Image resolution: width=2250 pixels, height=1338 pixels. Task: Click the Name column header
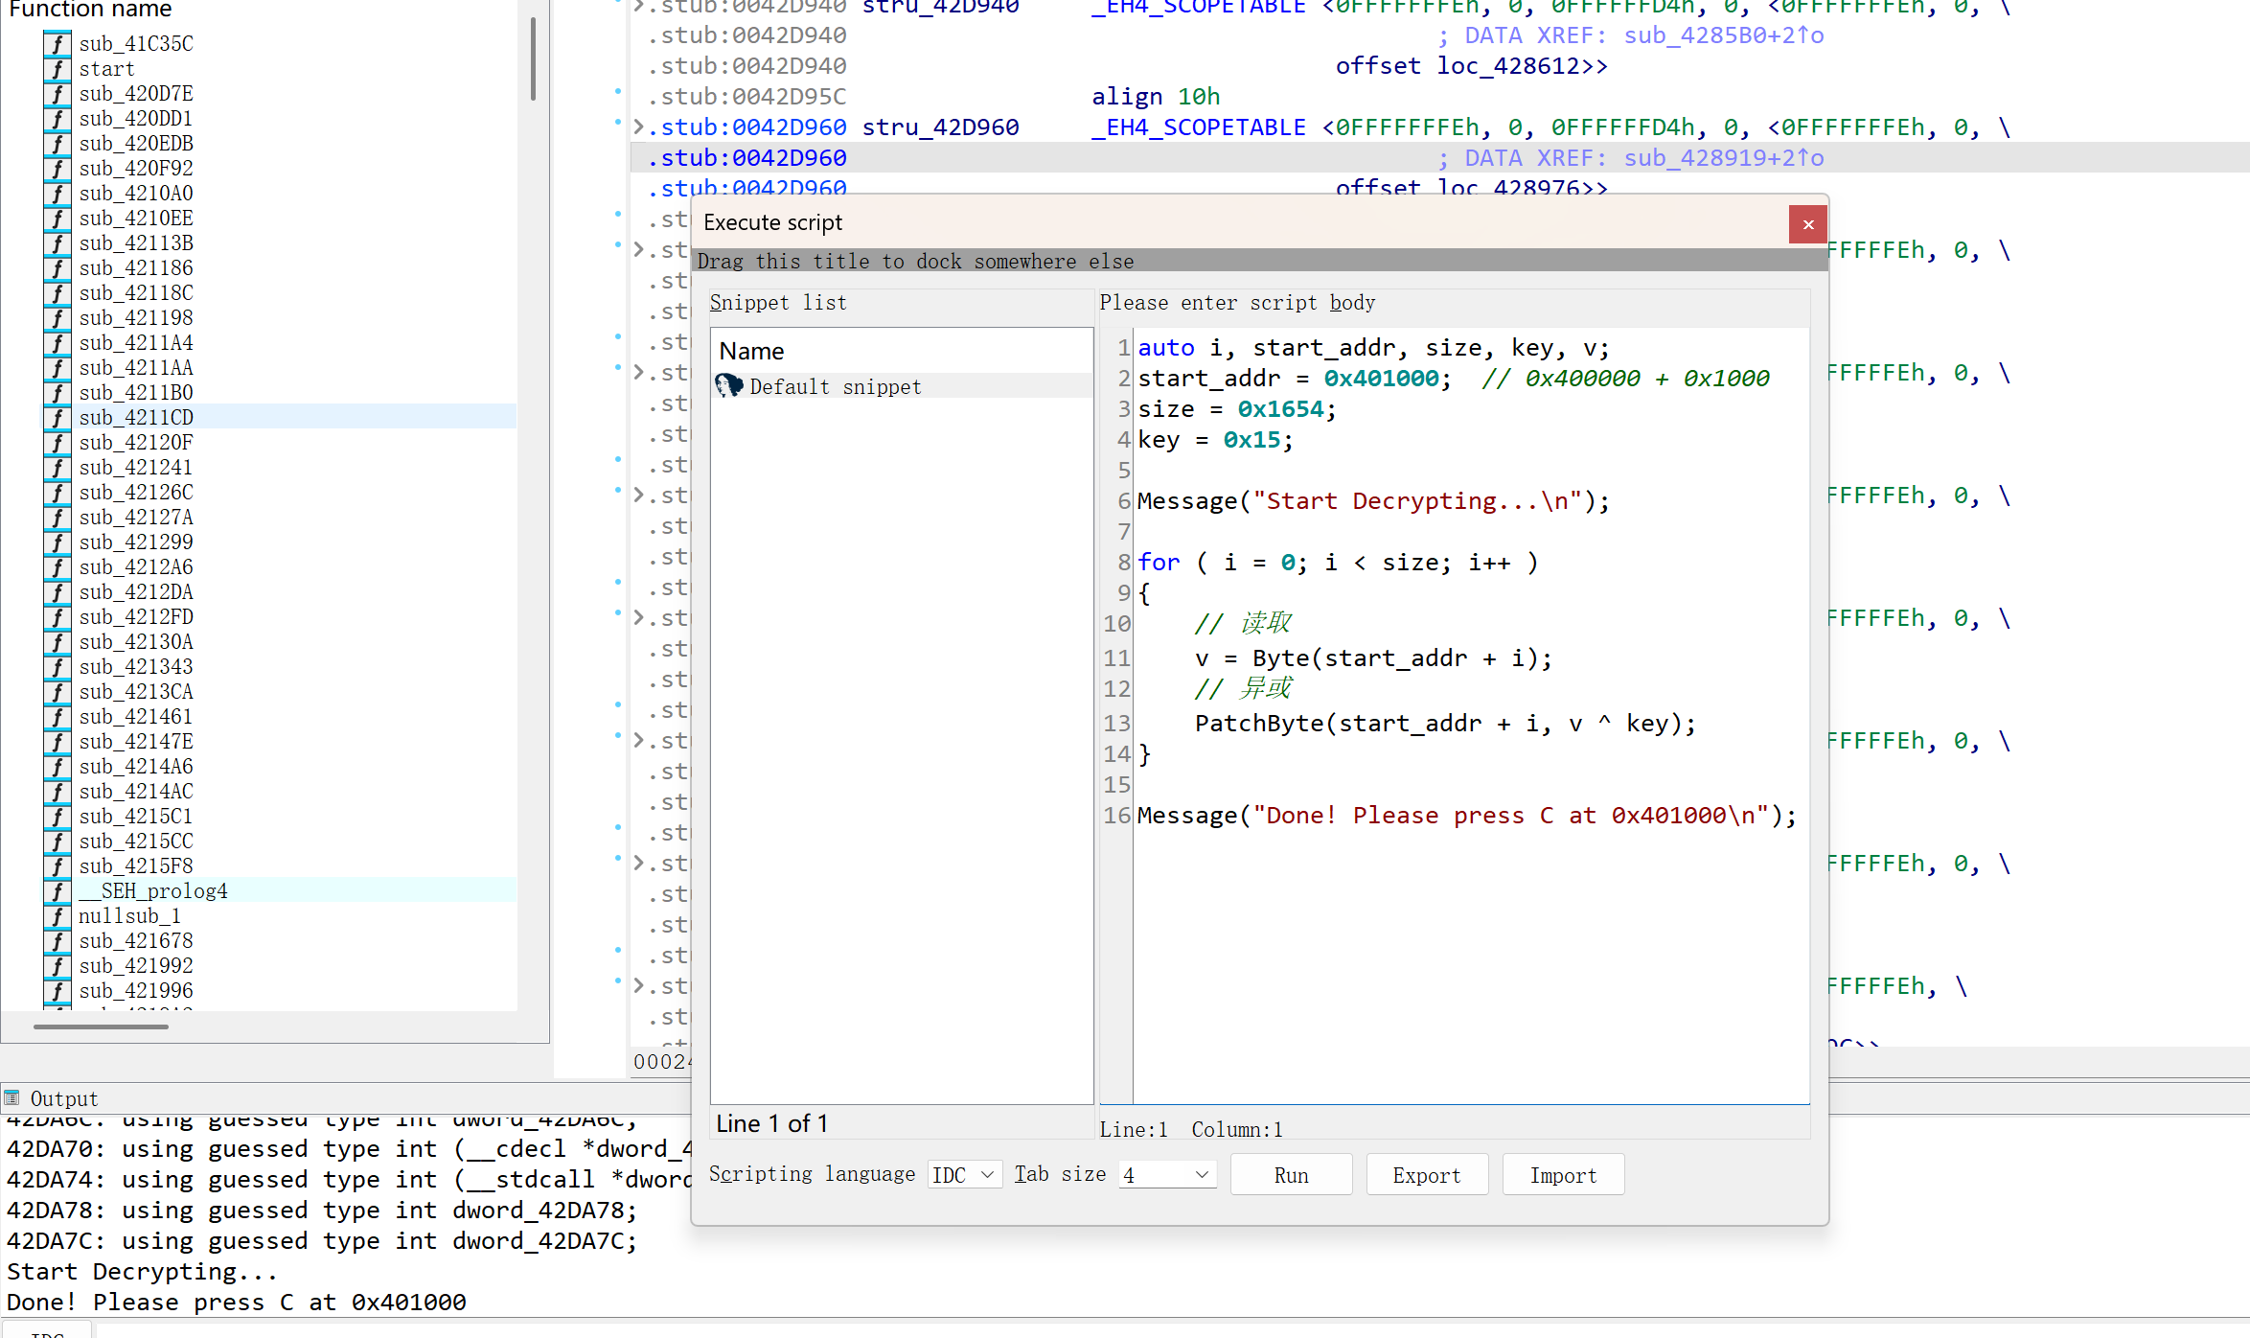point(752,351)
